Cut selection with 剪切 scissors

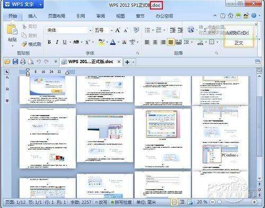pos(29,26)
